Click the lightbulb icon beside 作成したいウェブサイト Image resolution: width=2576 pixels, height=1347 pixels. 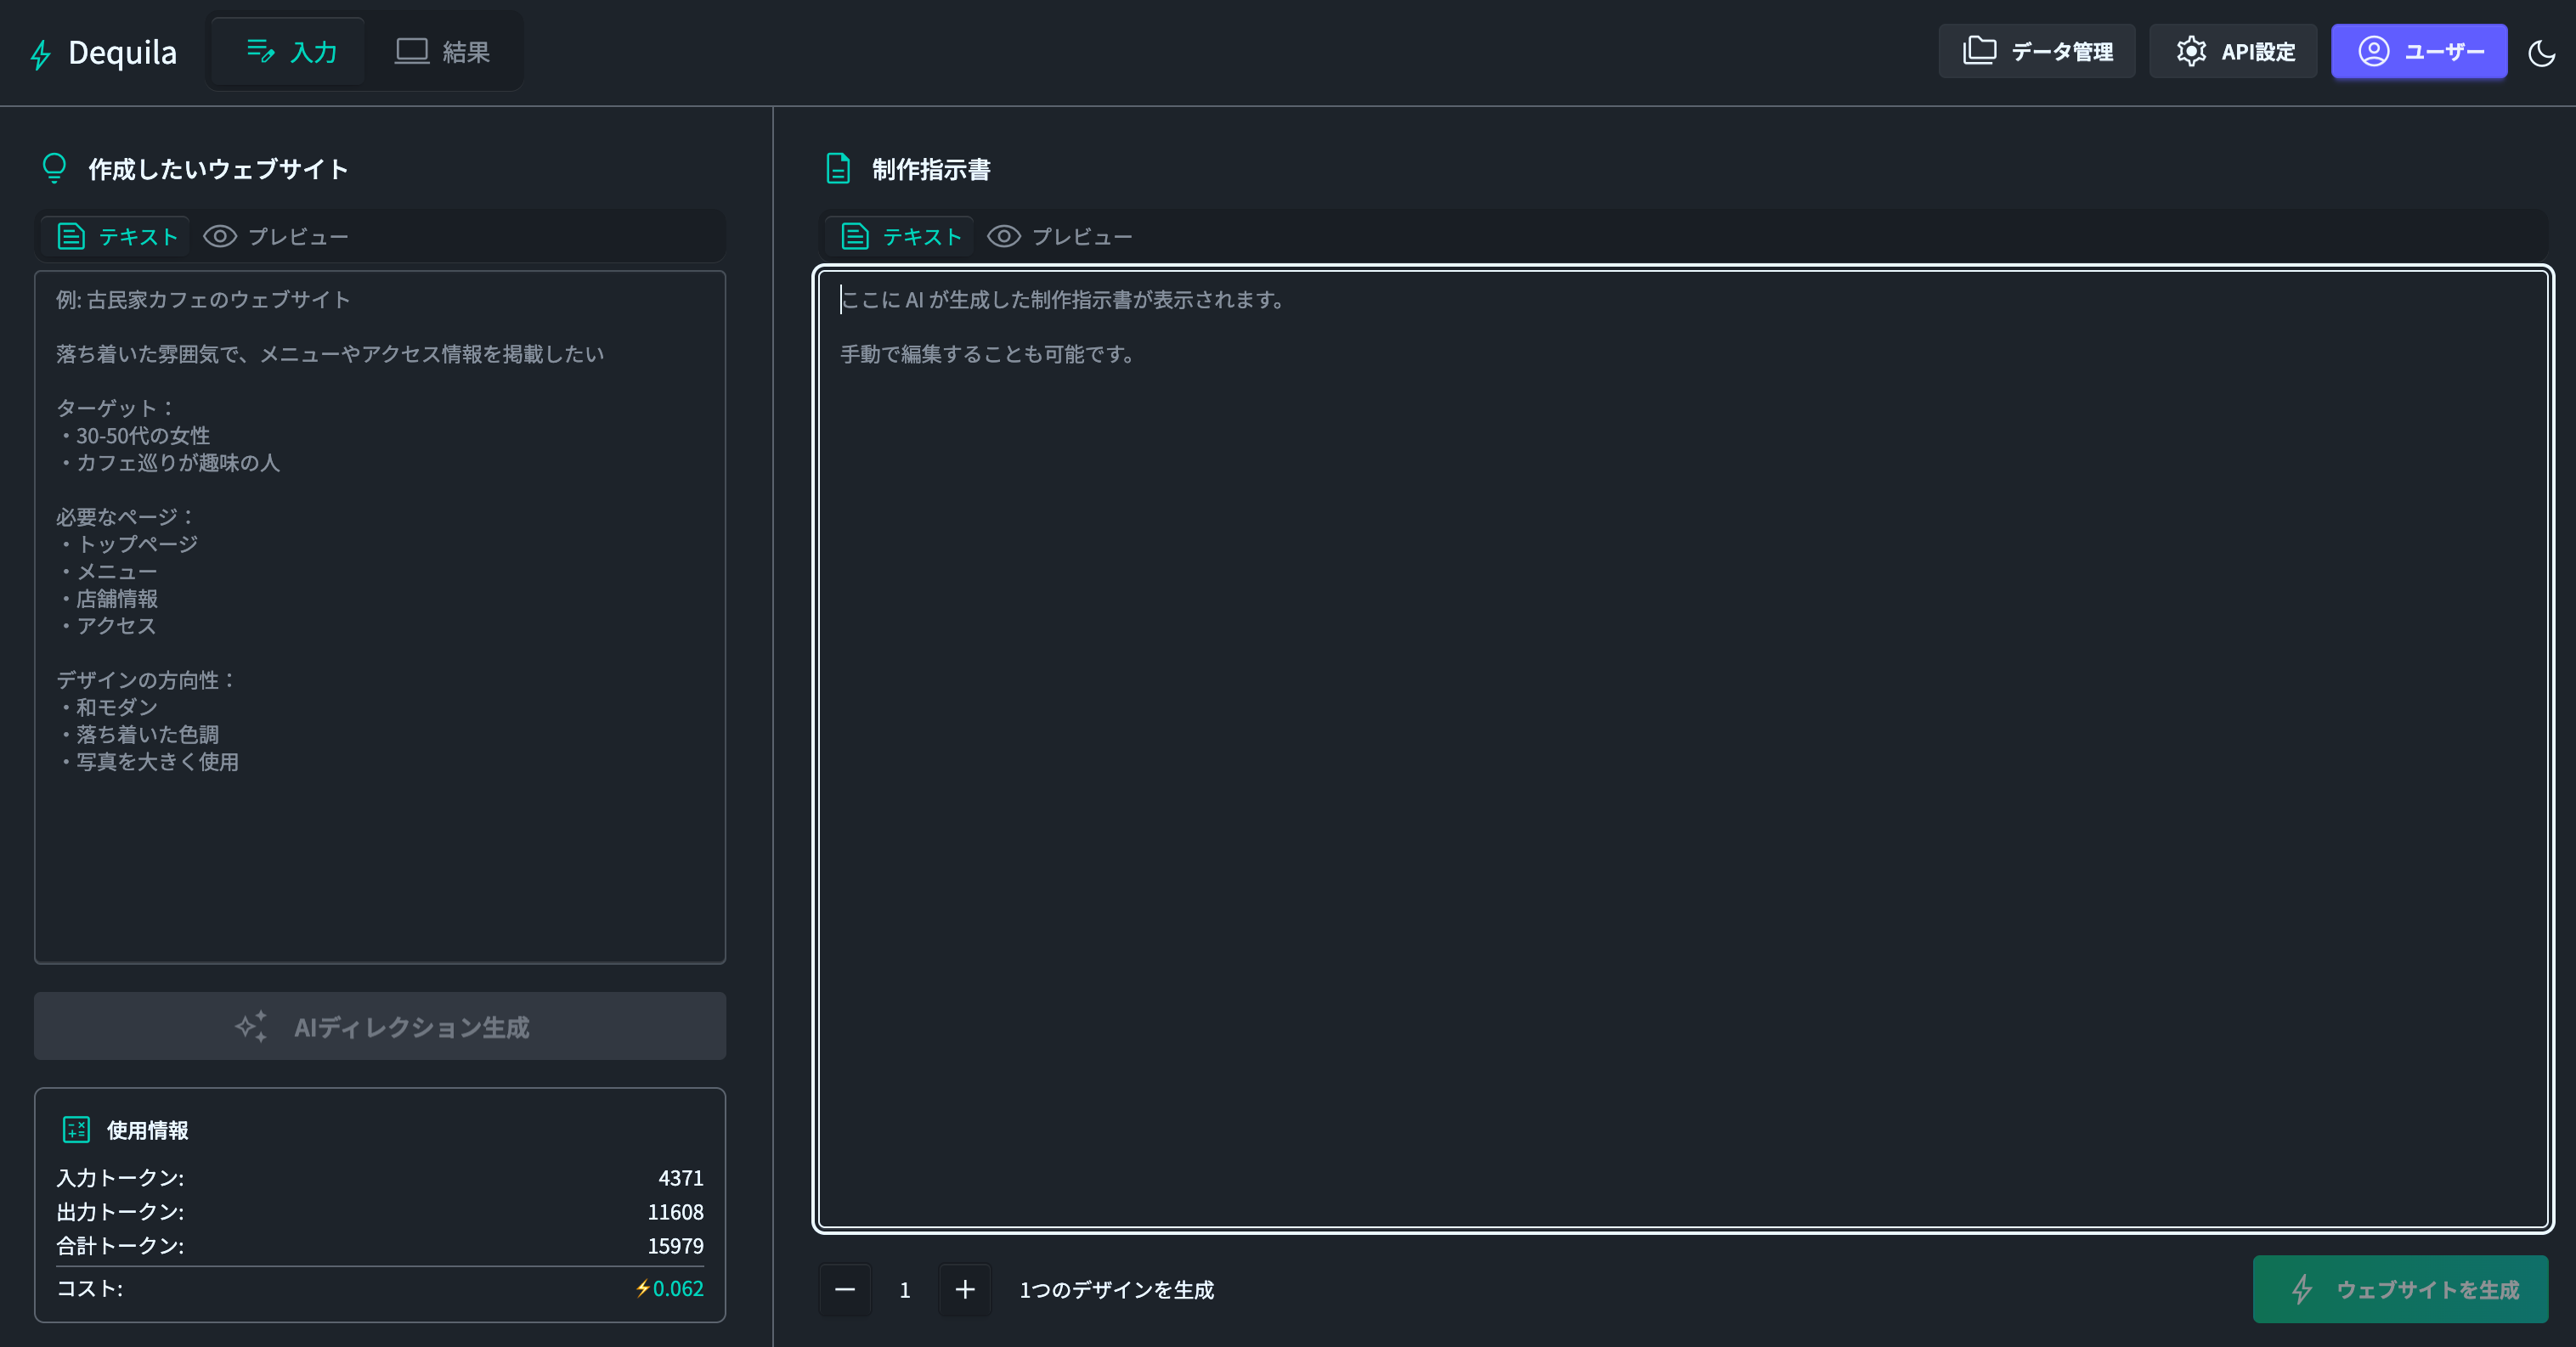[54, 168]
